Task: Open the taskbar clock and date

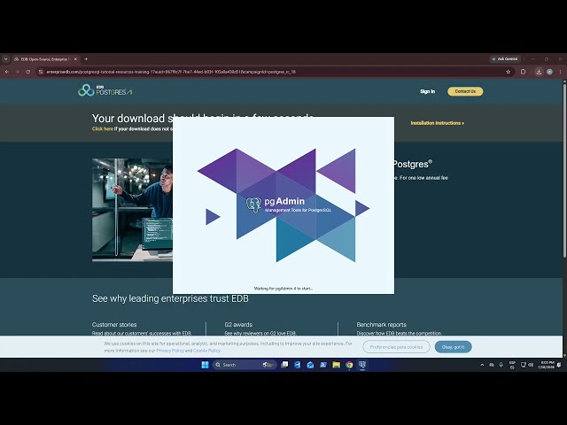Action: (x=546, y=365)
